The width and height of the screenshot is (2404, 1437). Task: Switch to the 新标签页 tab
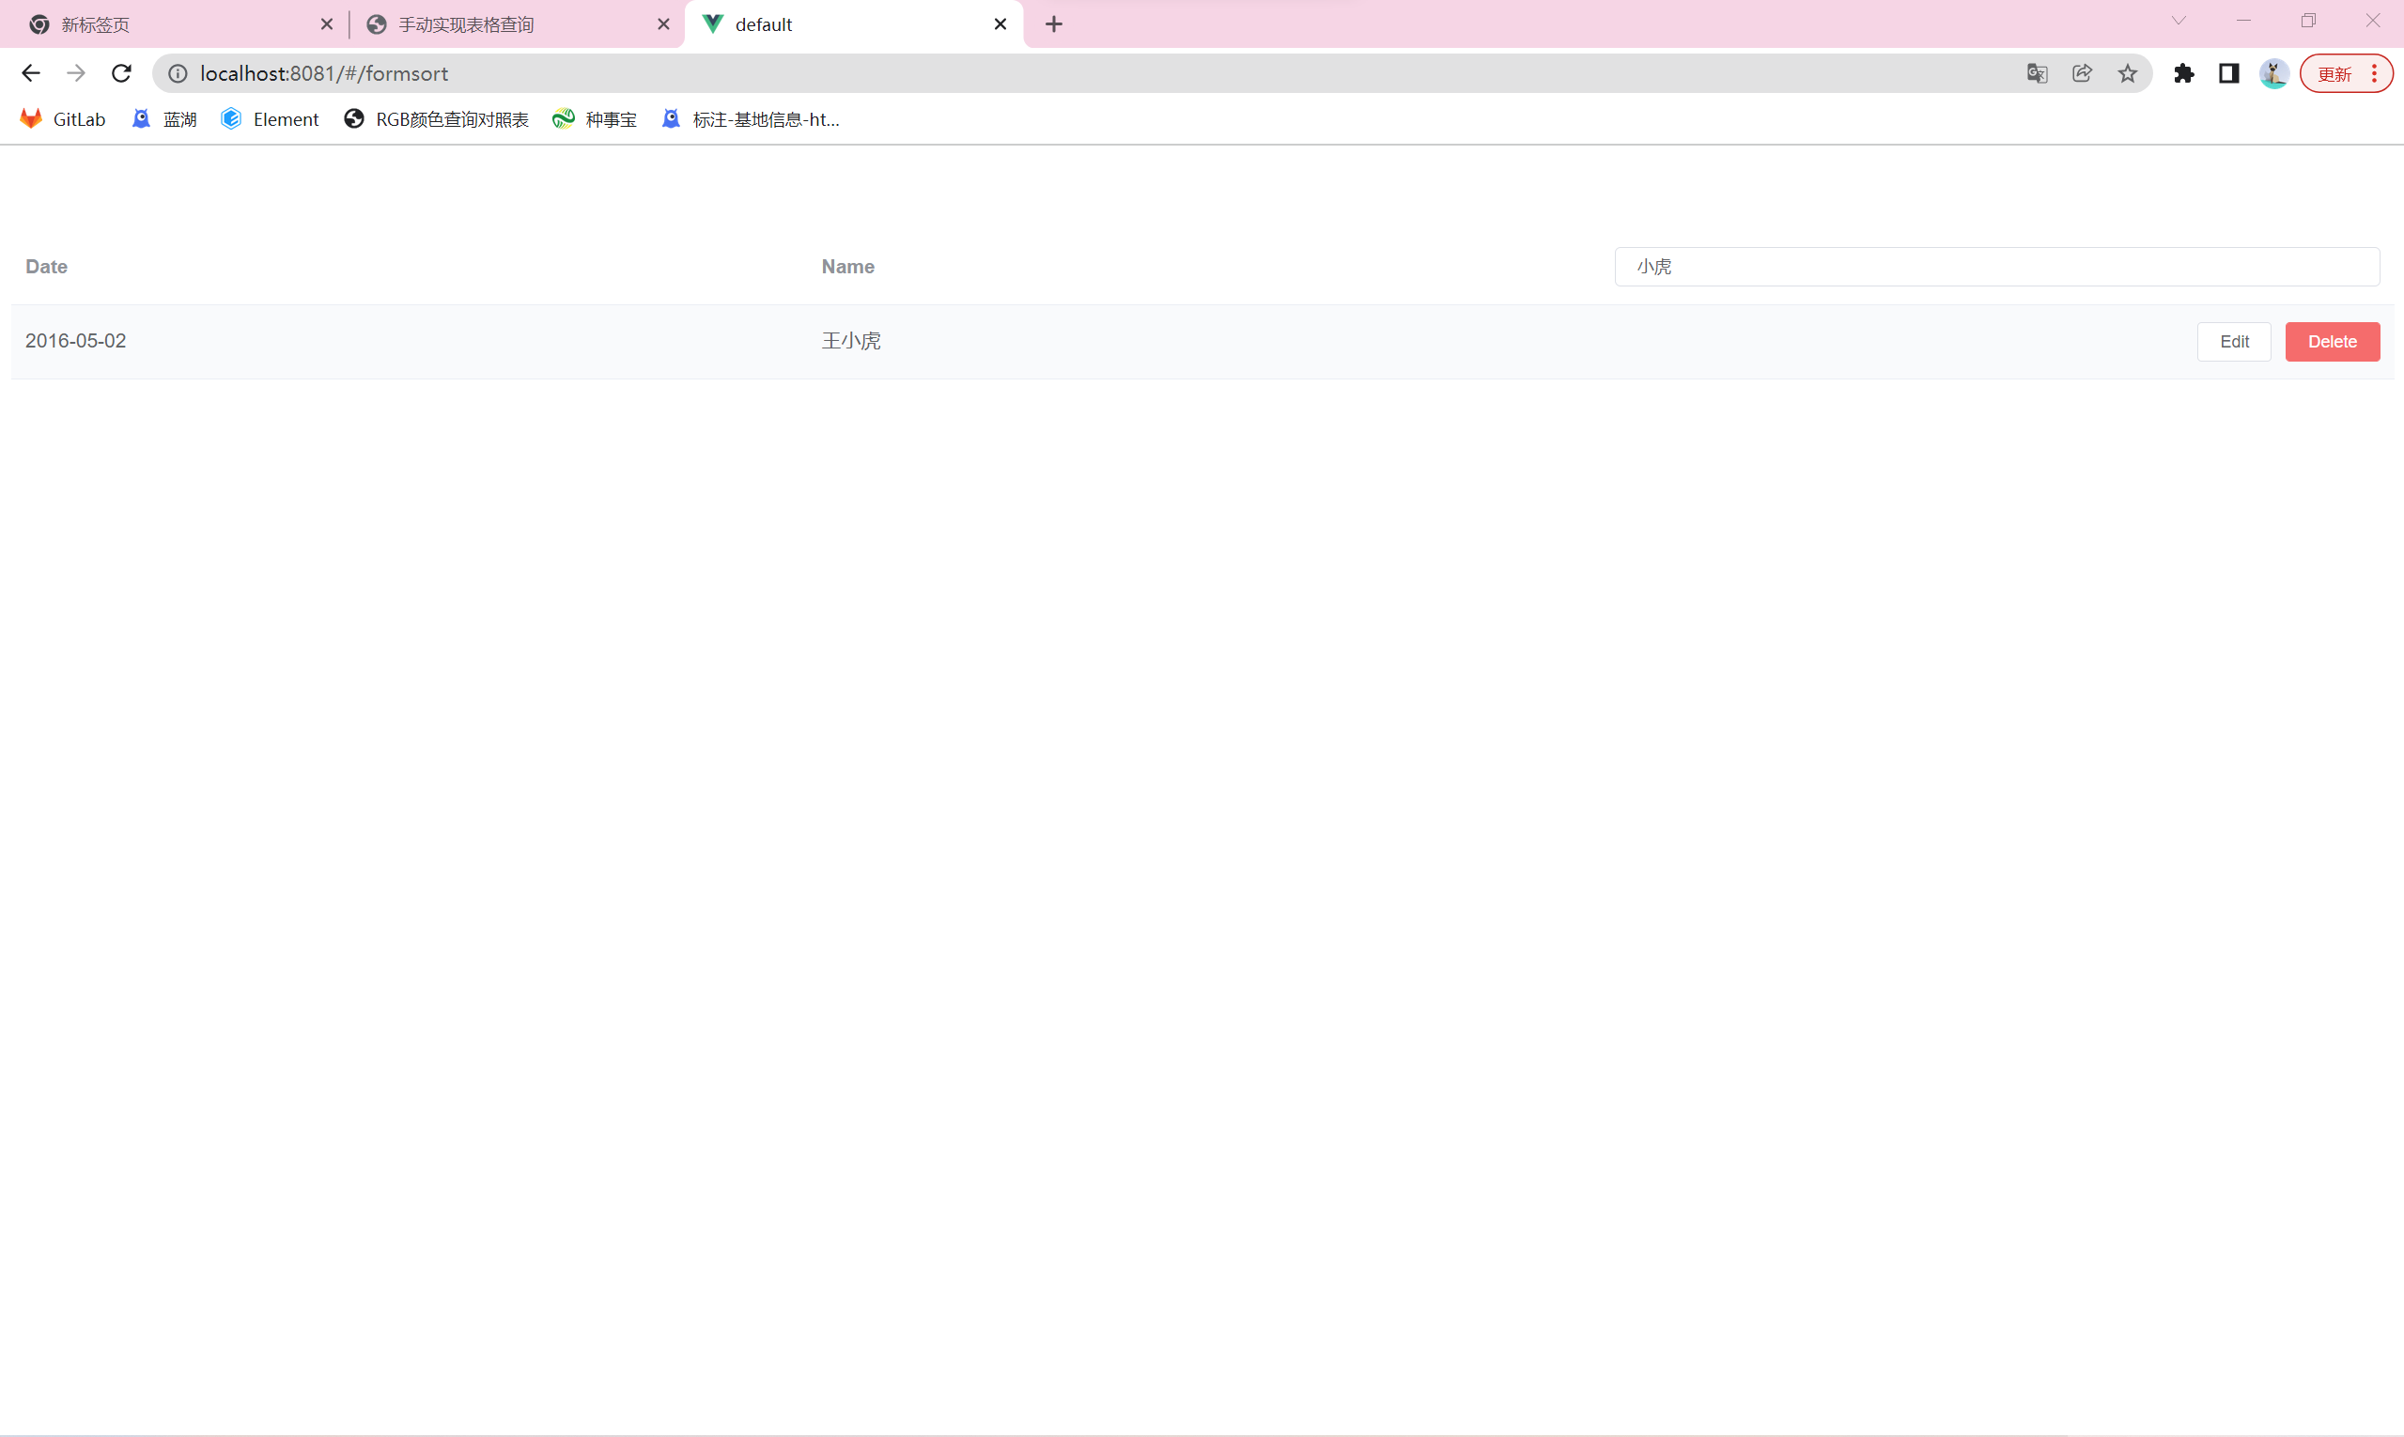(95, 24)
